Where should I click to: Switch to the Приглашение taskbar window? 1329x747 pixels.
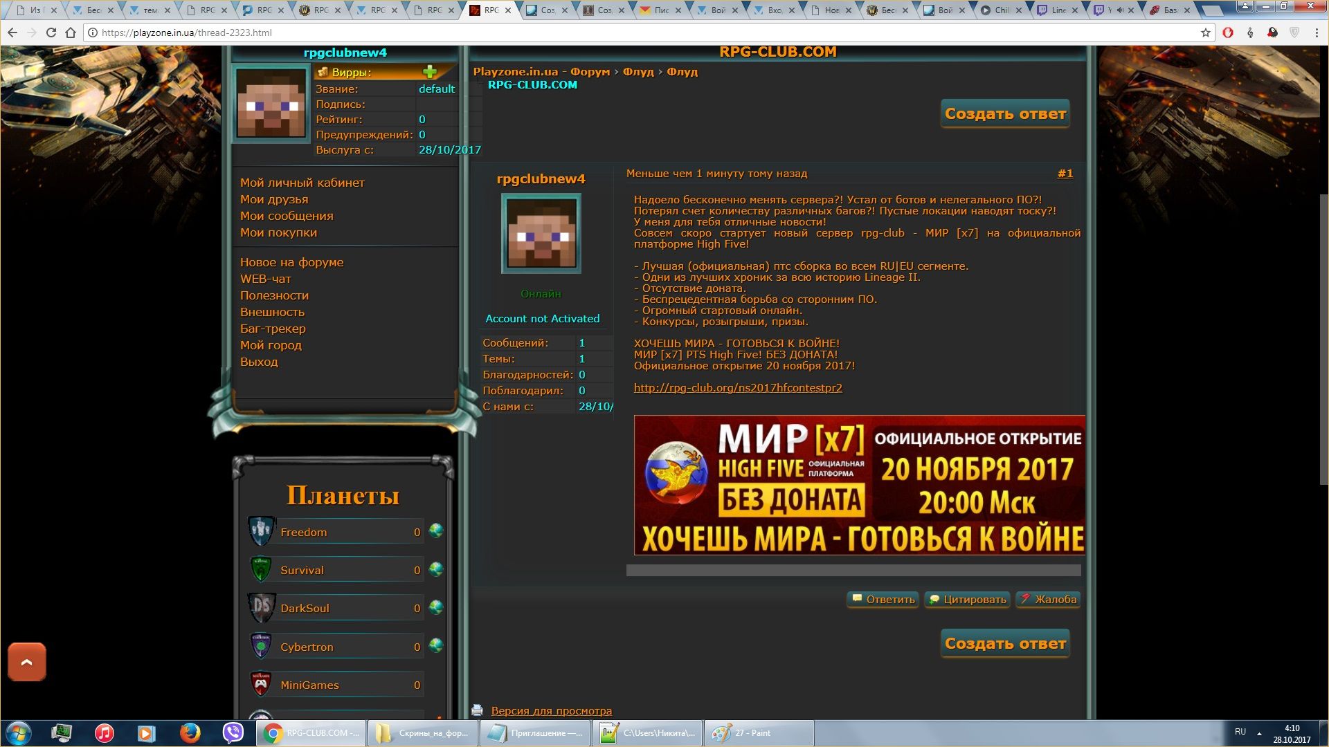[535, 733]
